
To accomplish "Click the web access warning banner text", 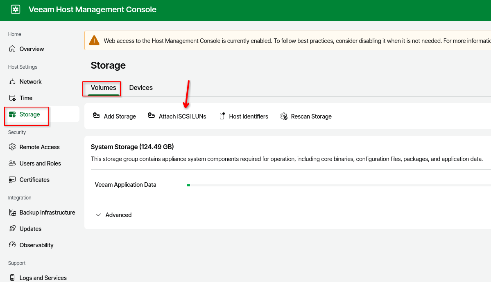I will (x=297, y=41).
